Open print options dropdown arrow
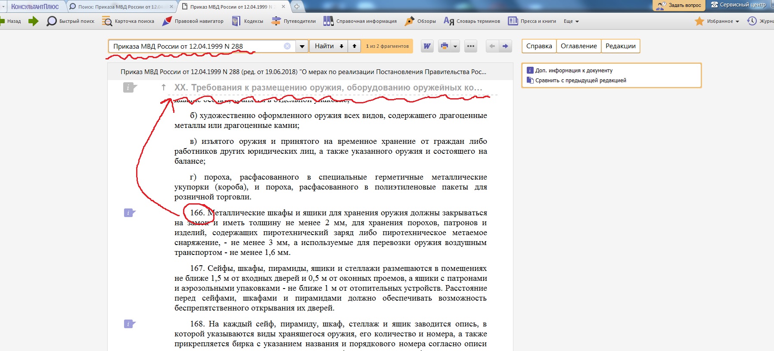This screenshot has width=774, height=351. coord(455,46)
